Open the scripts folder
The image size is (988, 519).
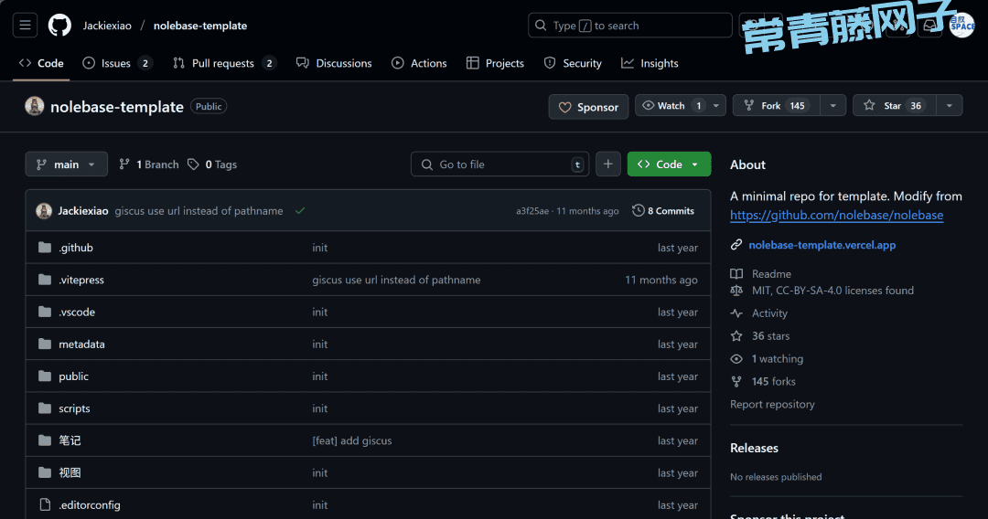coord(74,408)
